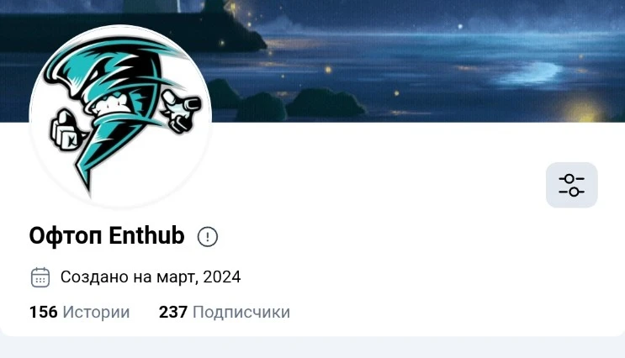Click the mascot's pointing hand in avatar
The image size is (625, 358).
182,110
